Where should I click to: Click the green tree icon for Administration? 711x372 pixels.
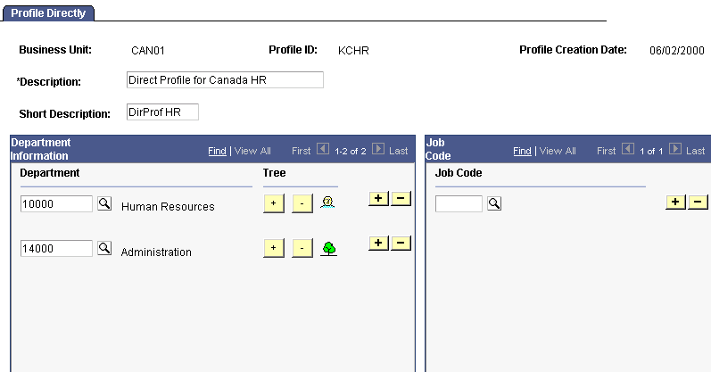click(x=329, y=249)
